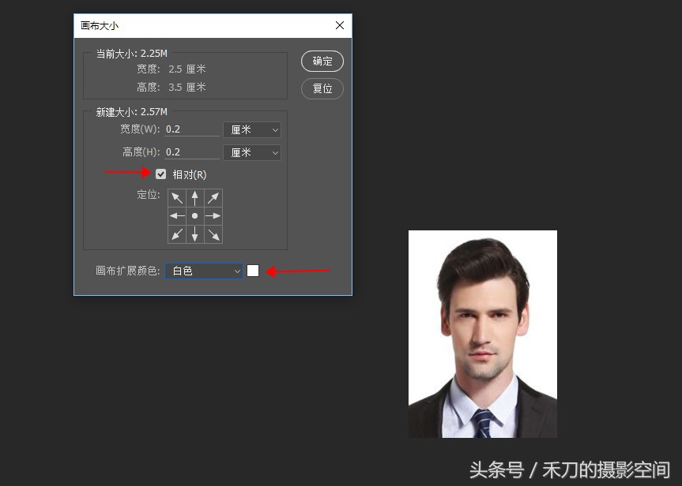Select the top-left anchor arrow in 定位 grid
682x486 pixels.
point(176,197)
